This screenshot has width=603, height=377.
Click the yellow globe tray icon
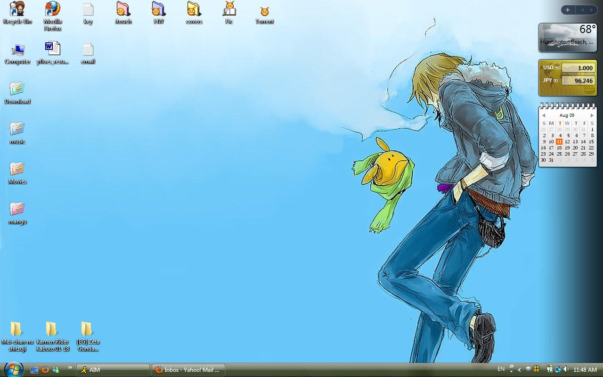tap(536, 369)
